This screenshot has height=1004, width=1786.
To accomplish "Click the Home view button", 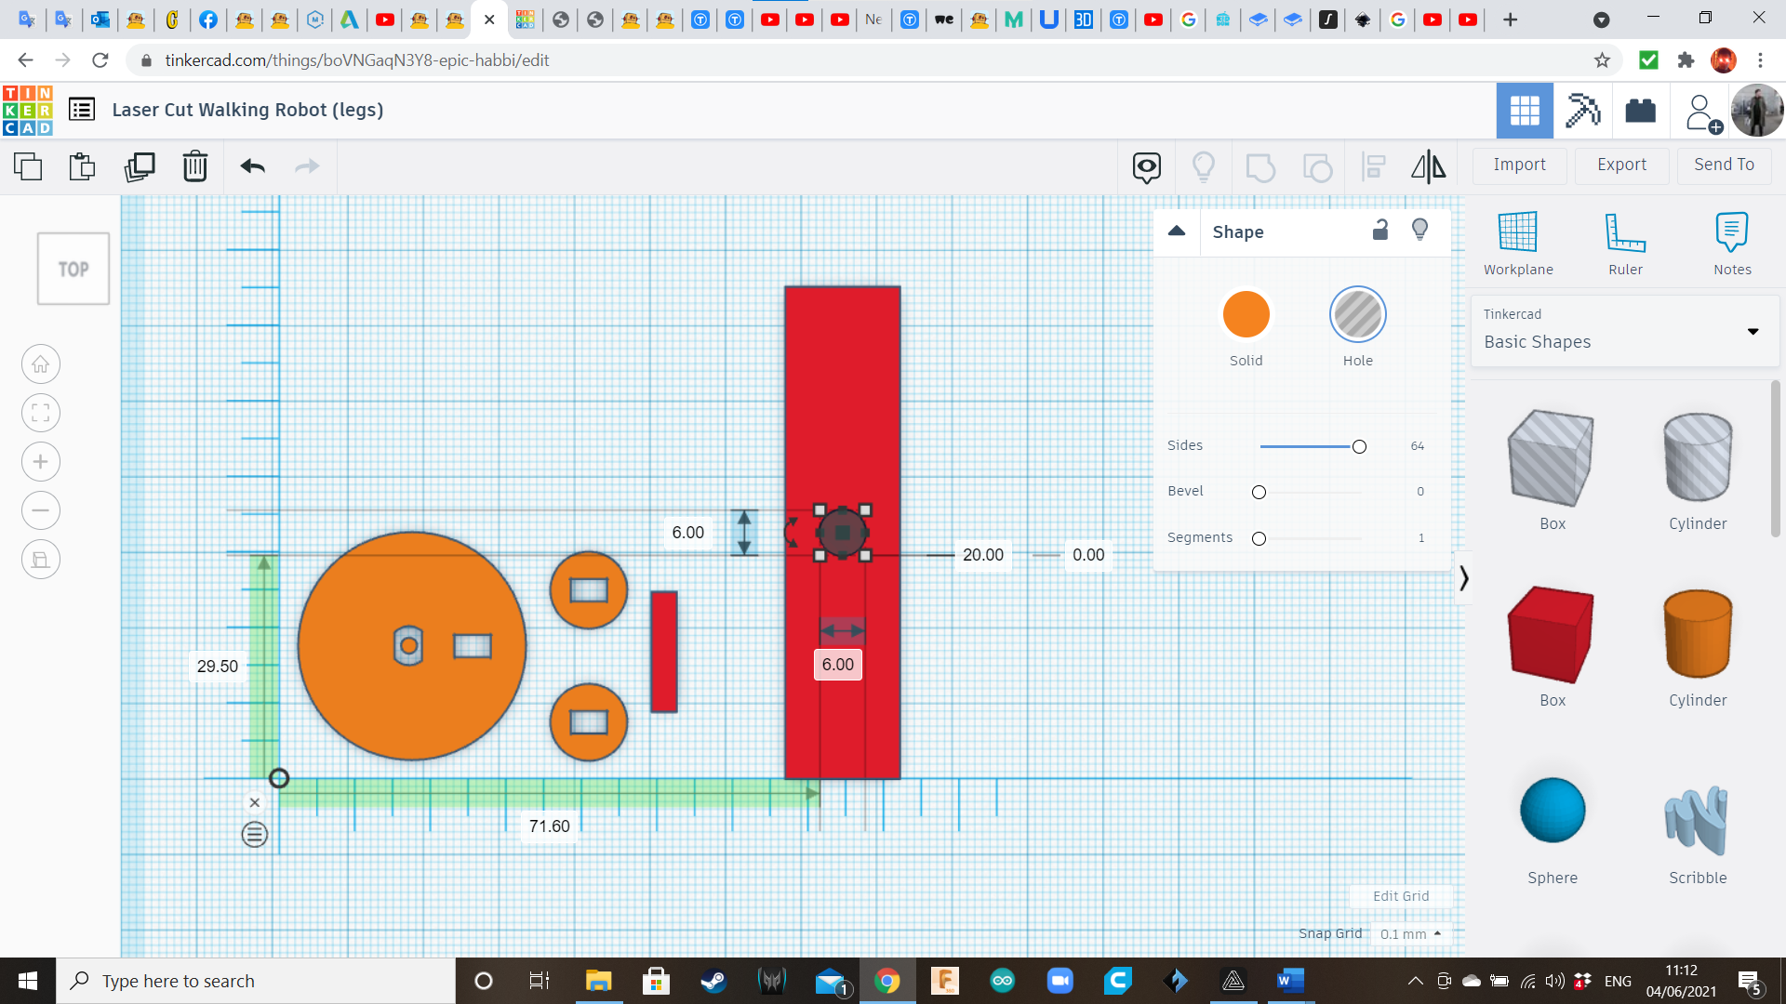I will [x=41, y=364].
